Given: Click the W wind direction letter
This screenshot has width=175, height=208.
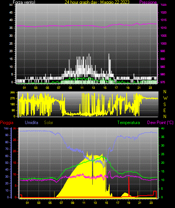Looking at the screenshot, I should click(x=165, y=98).
